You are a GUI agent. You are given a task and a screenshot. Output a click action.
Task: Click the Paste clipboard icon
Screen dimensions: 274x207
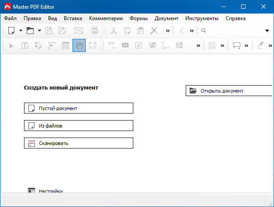[x=141, y=31]
